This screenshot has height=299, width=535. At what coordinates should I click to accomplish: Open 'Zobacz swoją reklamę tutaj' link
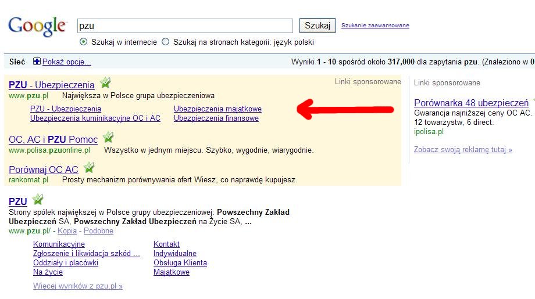pos(463,150)
